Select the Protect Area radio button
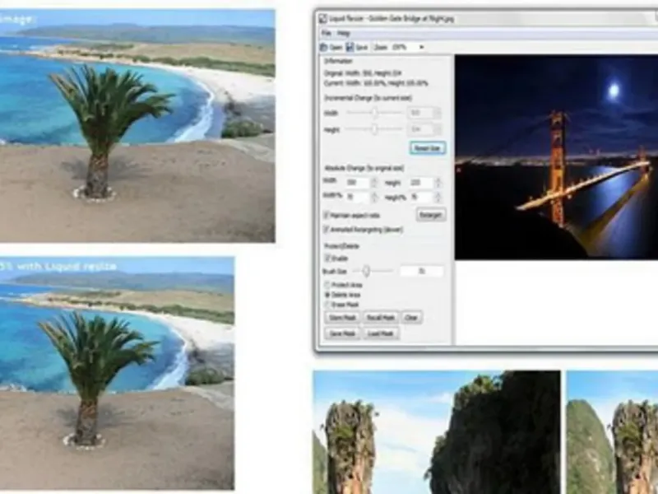The width and height of the screenshot is (658, 494). (x=327, y=285)
